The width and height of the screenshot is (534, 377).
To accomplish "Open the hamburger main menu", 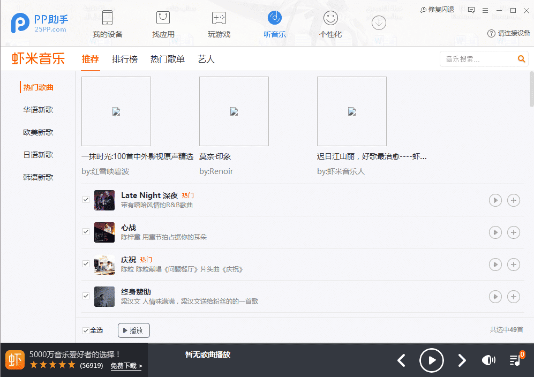I will 485,10.
